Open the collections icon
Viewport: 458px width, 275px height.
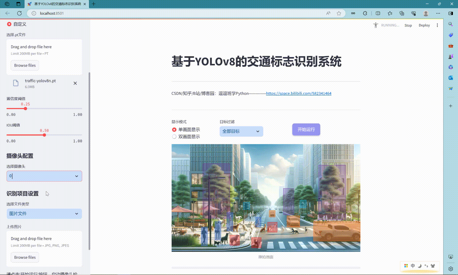point(402,13)
